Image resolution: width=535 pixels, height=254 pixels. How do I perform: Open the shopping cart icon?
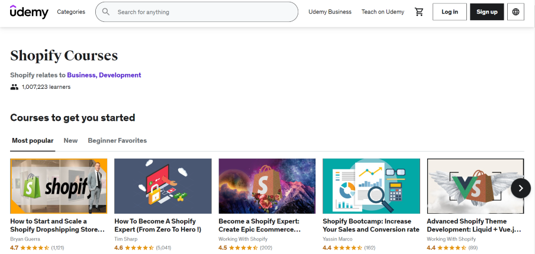418,12
